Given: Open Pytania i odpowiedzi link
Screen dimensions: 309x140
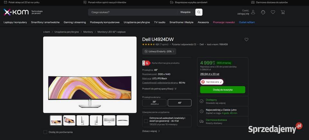Looking at the screenshot, I should pos(184,45).
